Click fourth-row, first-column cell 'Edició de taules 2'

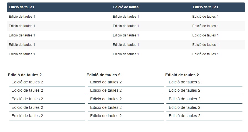pyautogui.click(x=27, y=107)
